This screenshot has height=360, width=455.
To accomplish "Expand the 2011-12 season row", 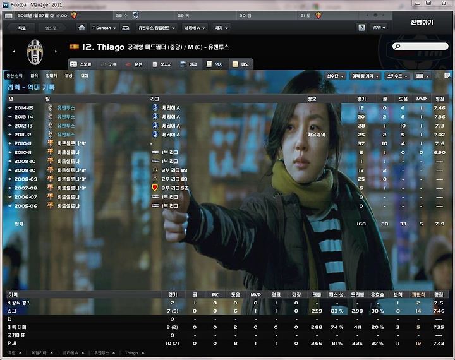I will click(x=10, y=135).
